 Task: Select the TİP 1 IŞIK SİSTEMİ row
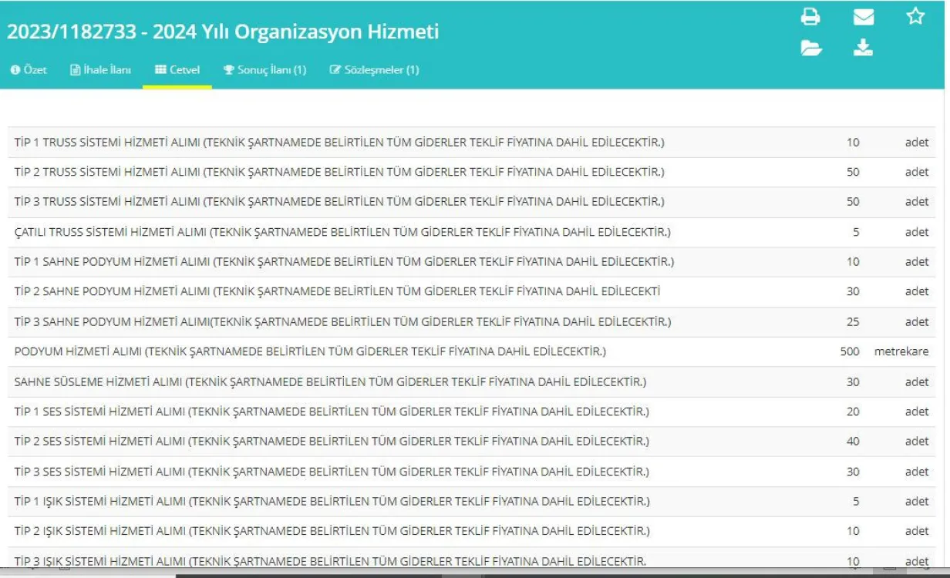(332, 502)
